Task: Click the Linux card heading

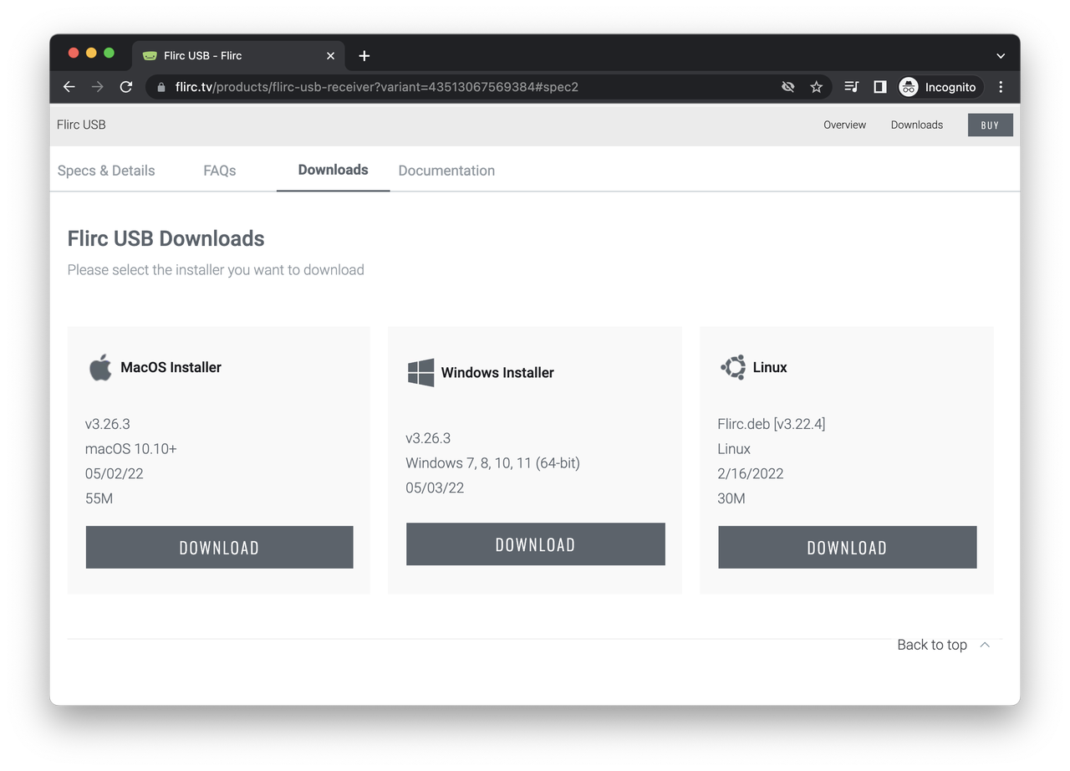Action: pyautogui.click(x=770, y=367)
